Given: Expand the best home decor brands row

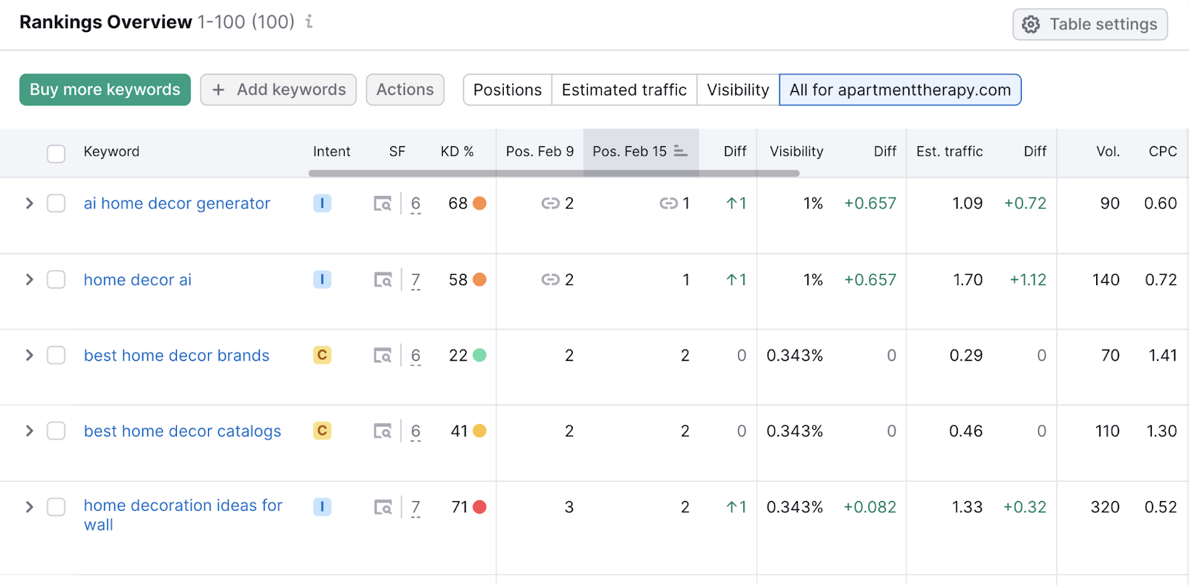Looking at the screenshot, I should (29, 356).
